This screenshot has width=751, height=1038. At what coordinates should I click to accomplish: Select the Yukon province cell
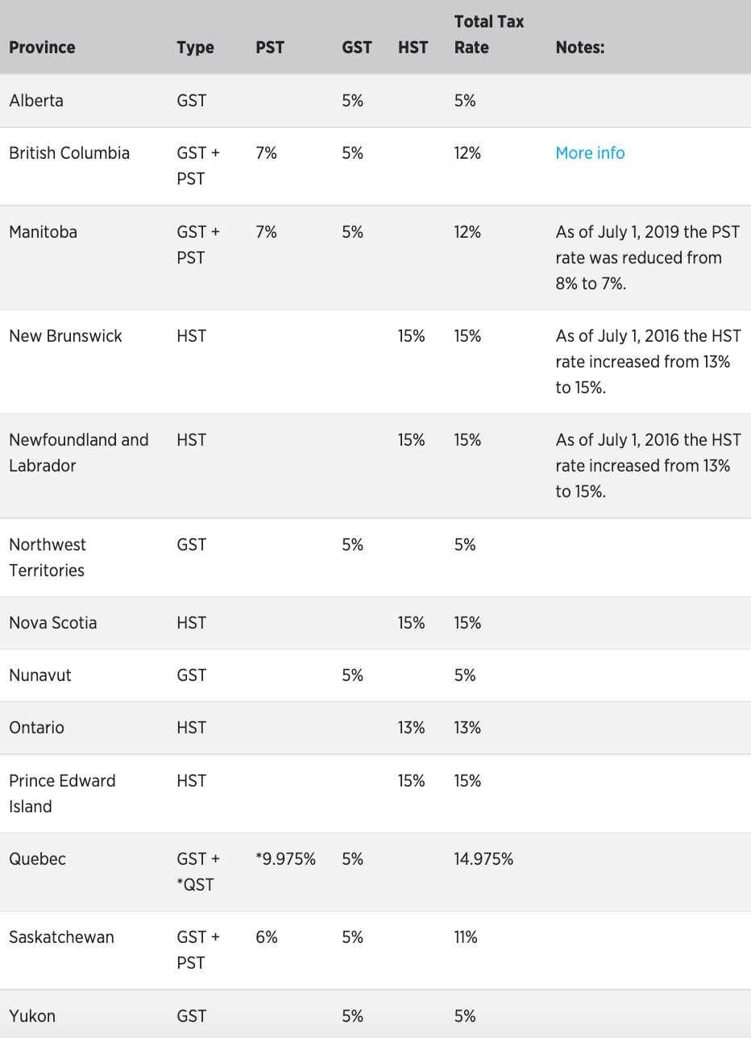(32, 1016)
